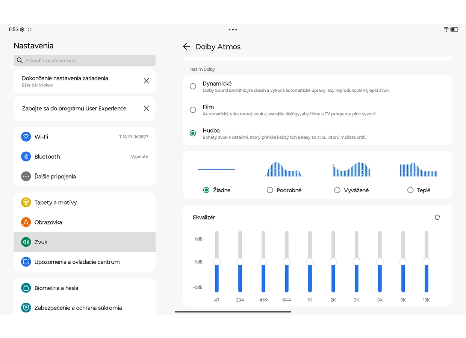Click the search magnifier icon in settings
The height and width of the screenshot is (338, 466).
click(20, 60)
